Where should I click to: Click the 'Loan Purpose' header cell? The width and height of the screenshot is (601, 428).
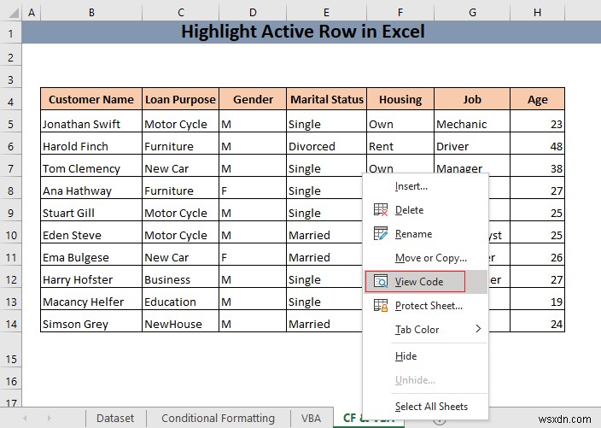coord(180,99)
